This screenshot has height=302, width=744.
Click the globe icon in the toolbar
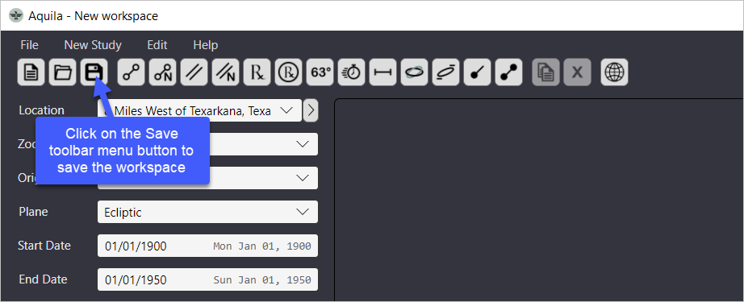click(x=614, y=72)
